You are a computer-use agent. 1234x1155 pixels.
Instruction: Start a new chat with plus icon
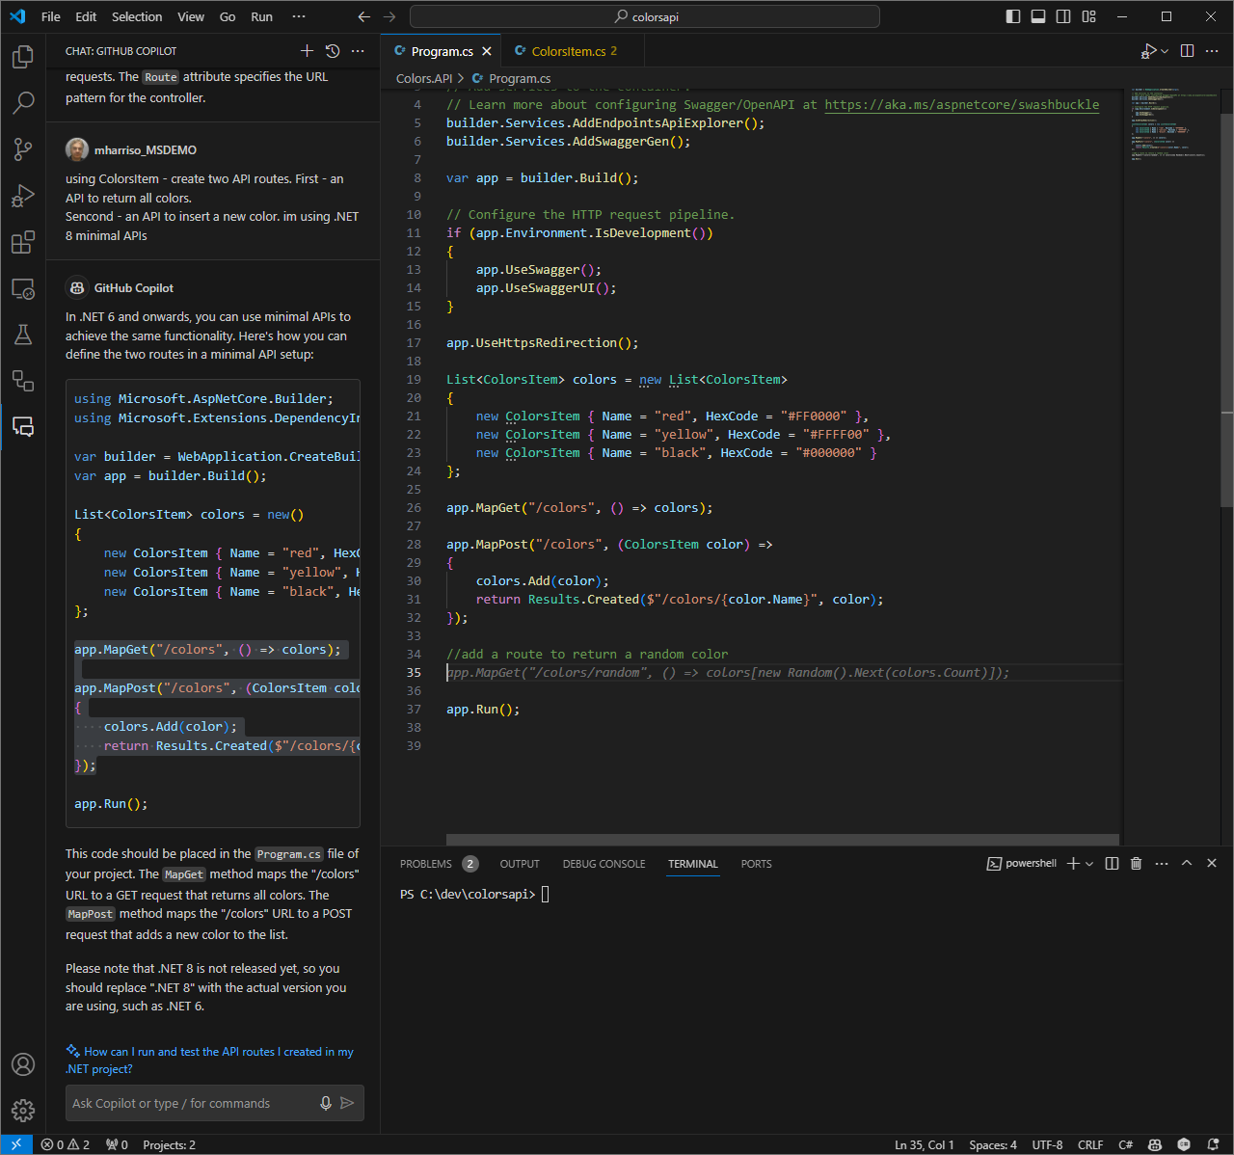point(307,51)
